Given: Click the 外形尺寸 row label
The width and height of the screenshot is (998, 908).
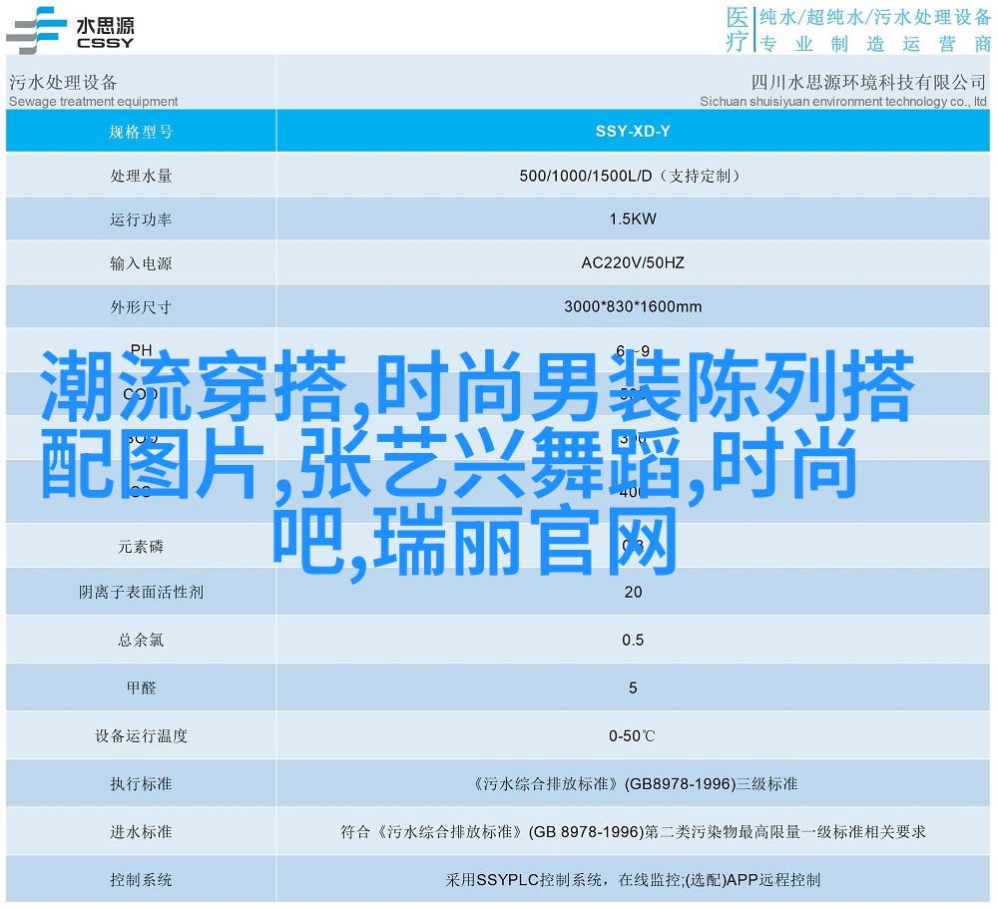Looking at the screenshot, I should [141, 307].
